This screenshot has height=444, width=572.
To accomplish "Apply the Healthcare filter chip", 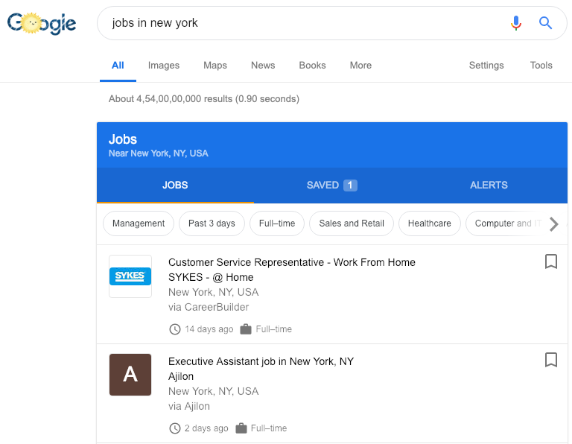I will point(429,223).
